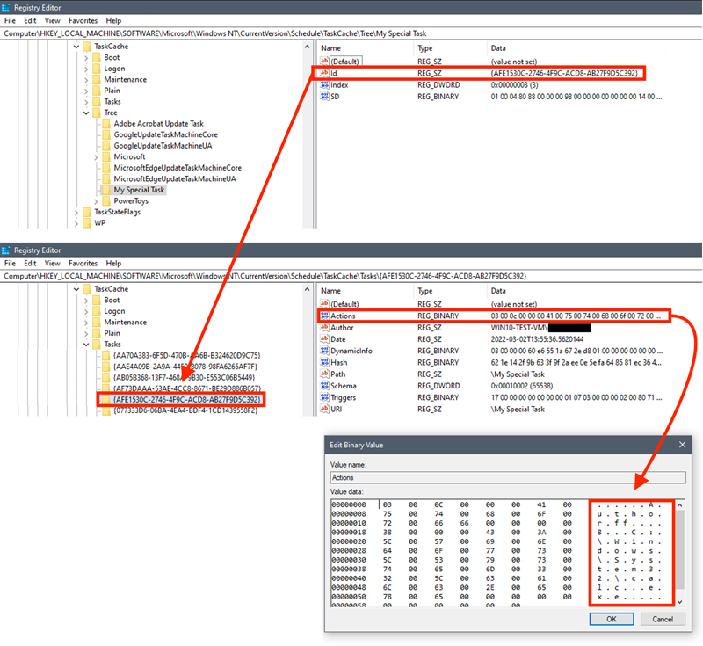Click the ab string icon beside the Id value
This screenshot has height=646, width=703.
(x=324, y=73)
